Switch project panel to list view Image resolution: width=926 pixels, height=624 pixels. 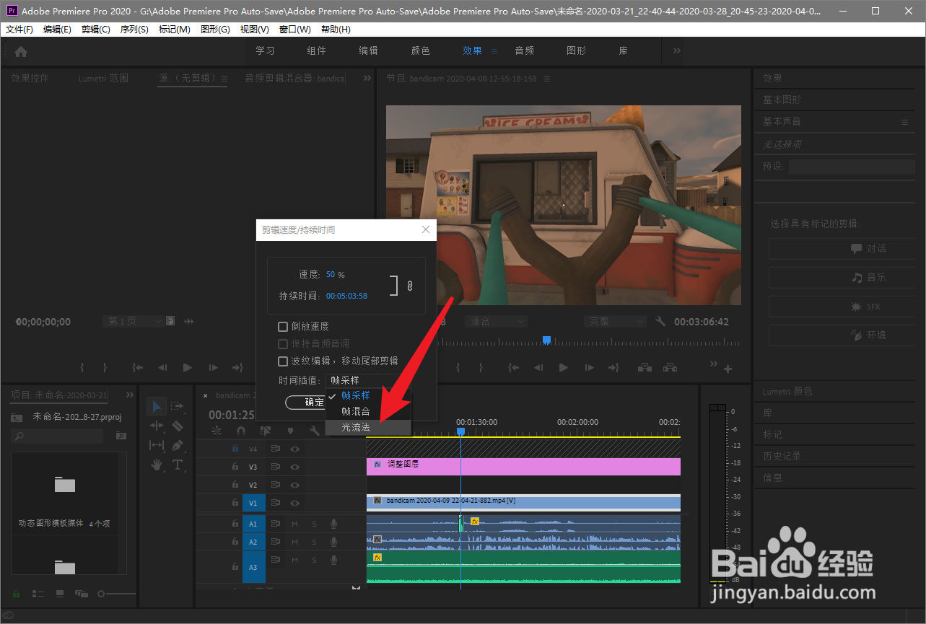tap(39, 594)
